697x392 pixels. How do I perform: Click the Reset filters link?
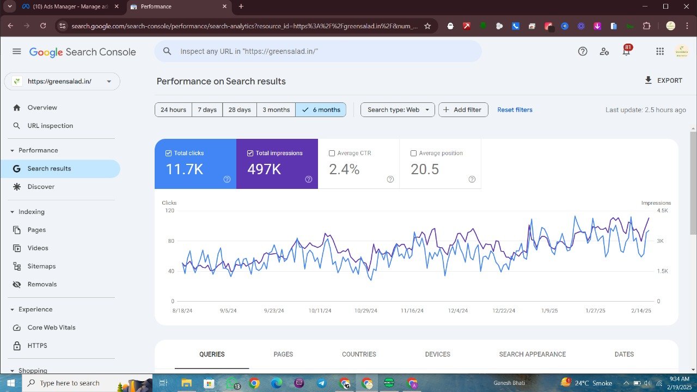[515, 110]
